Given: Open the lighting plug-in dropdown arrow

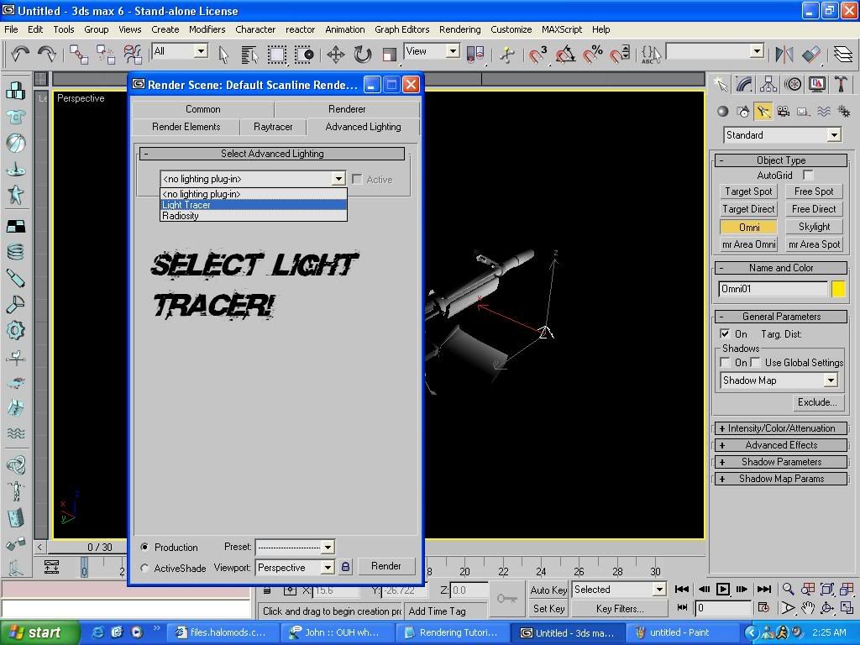Looking at the screenshot, I should coord(339,179).
